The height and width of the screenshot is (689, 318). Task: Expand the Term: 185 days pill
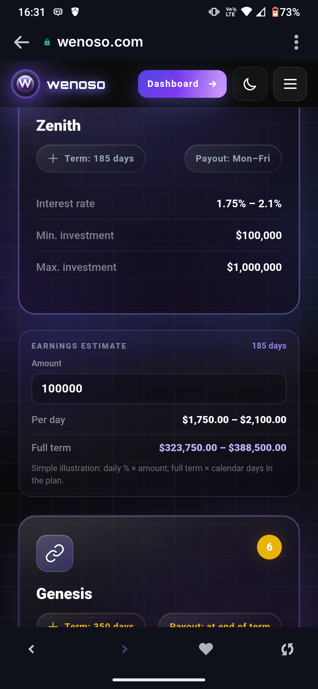click(91, 158)
